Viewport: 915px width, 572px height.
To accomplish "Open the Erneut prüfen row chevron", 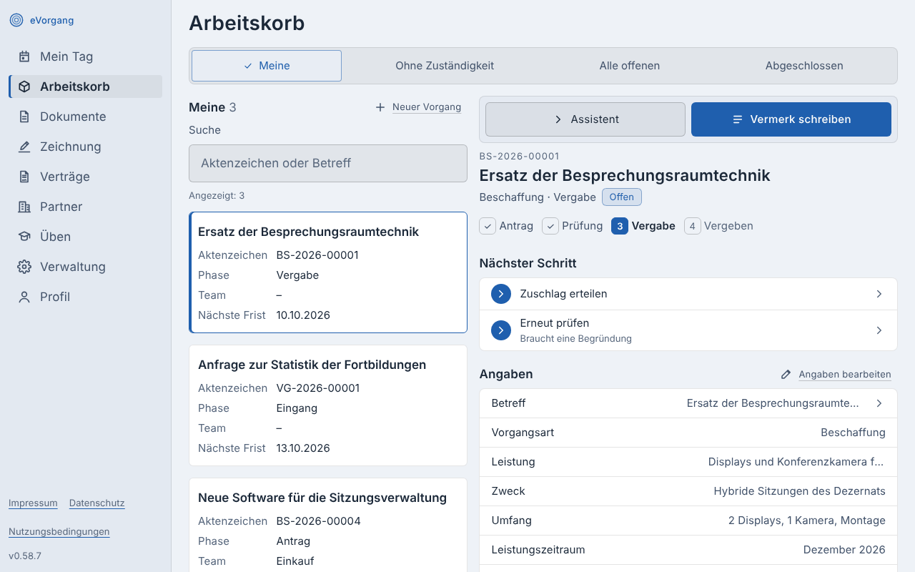I will tap(879, 330).
